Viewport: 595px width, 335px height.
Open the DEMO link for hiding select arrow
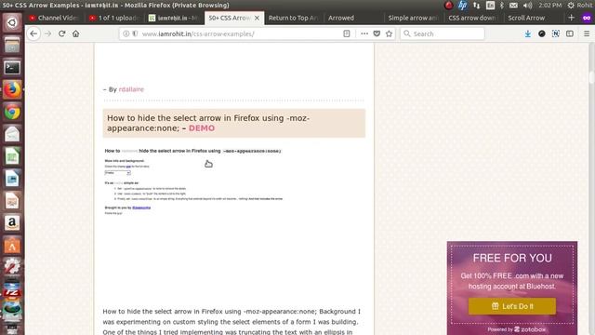202,128
